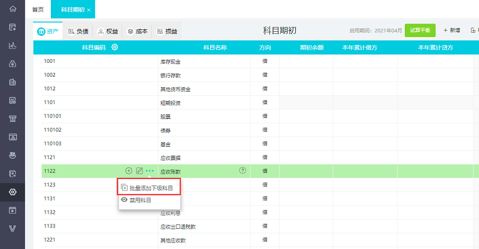Select account code 1133
Image resolution: width=479 pixels, height=249 pixels.
tap(50, 226)
